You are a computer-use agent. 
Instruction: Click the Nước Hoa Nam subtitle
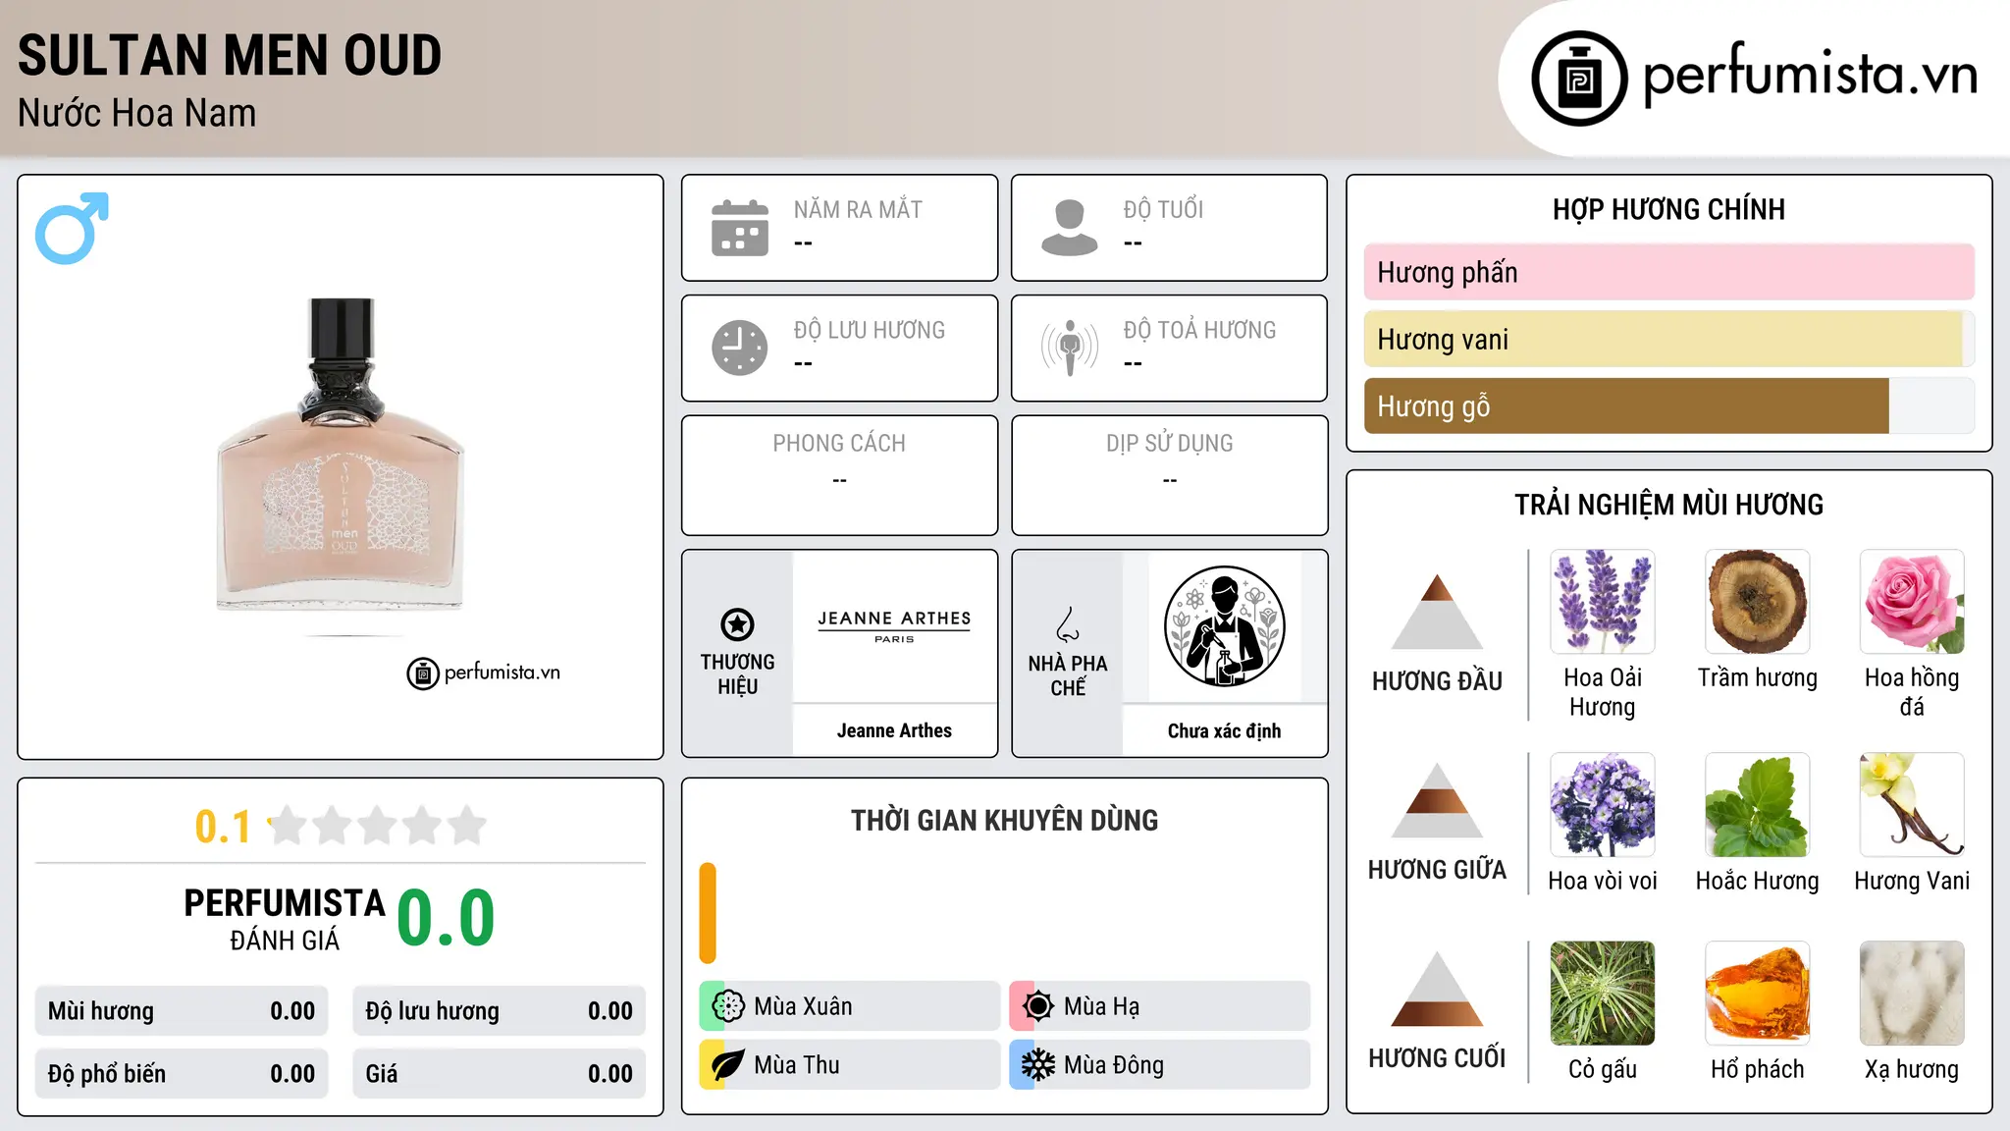(136, 113)
